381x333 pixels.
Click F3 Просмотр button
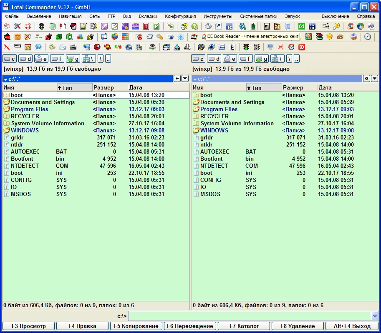[29, 326]
